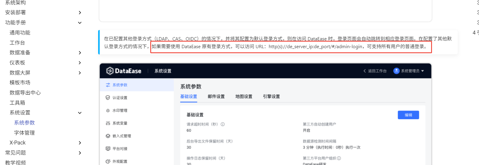This screenshot has width=479, height=165.
Task: Open the 工具箱 docs page
Action: pos(17,103)
